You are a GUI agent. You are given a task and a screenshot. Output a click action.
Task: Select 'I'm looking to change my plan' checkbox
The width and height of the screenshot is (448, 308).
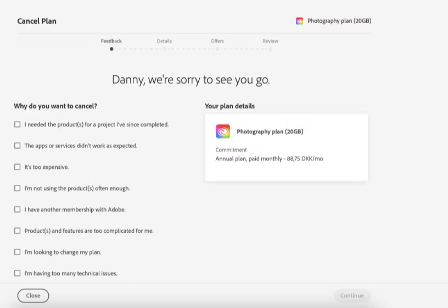[x=18, y=252]
